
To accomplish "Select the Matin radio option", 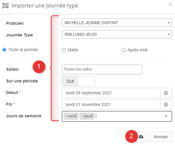I will pyautogui.click(x=64, y=50).
